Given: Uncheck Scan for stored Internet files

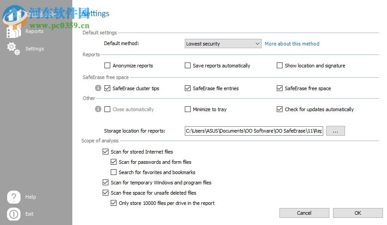Looking at the screenshot, I should 106,152.
